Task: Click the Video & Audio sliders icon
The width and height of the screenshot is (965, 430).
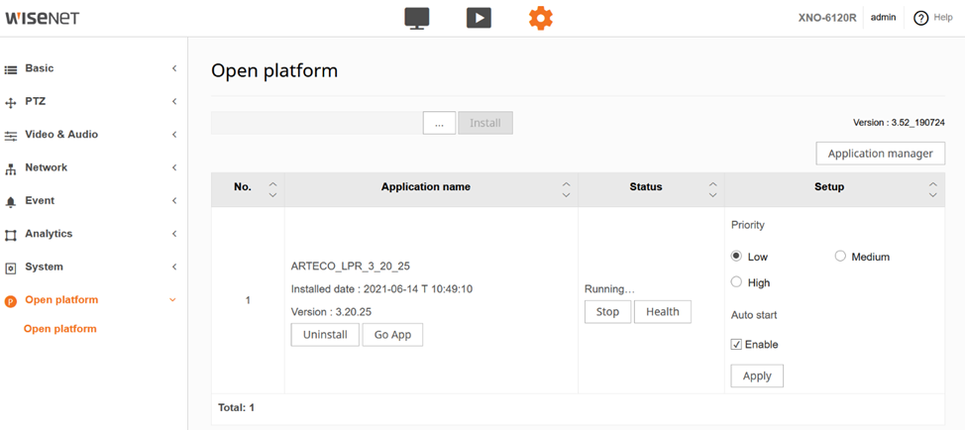Action: point(11,136)
